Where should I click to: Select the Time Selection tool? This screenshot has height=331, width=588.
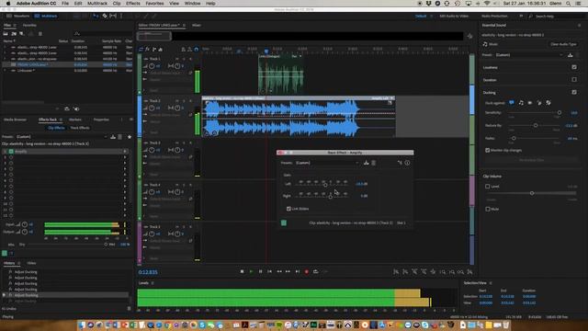tap(120, 16)
